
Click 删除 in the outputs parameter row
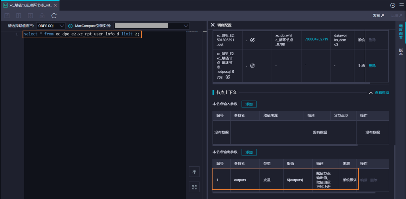[x=374, y=180]
